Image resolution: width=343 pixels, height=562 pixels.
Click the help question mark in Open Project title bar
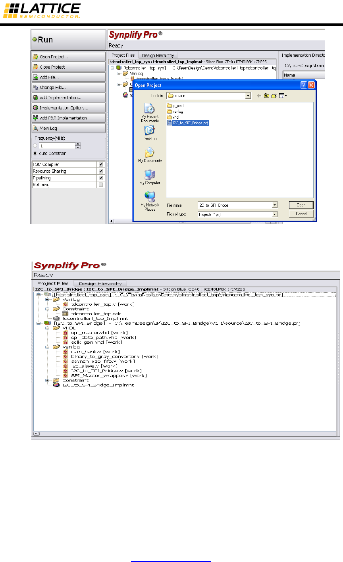[303, 85]
